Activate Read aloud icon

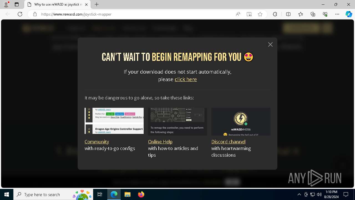(x=238, y=14)
